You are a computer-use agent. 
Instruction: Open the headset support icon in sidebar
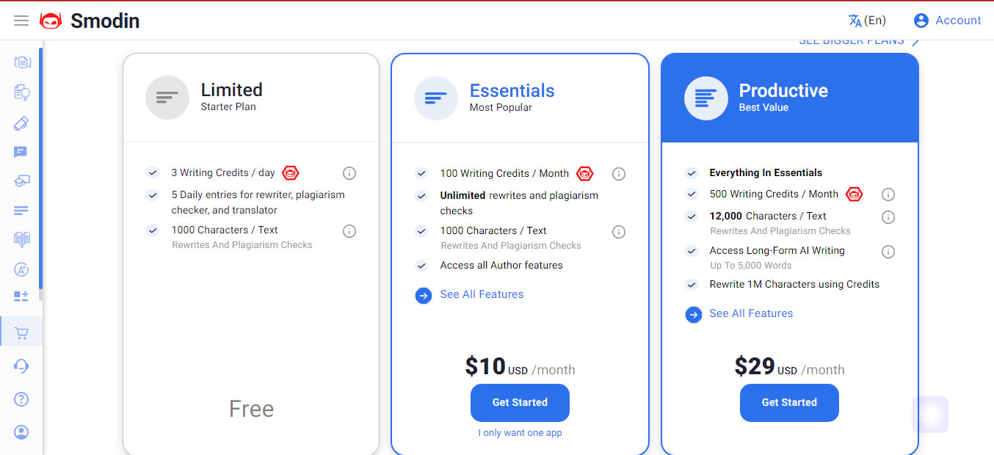21,365
